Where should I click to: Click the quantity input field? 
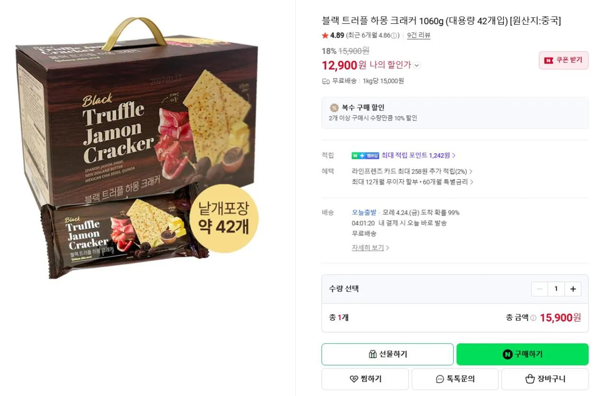click(556, 288)
